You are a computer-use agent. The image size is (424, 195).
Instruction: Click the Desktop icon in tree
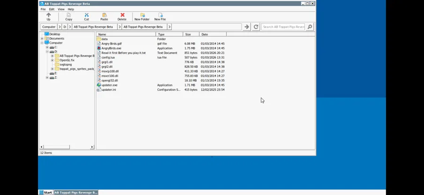click(x=47, y=34)
